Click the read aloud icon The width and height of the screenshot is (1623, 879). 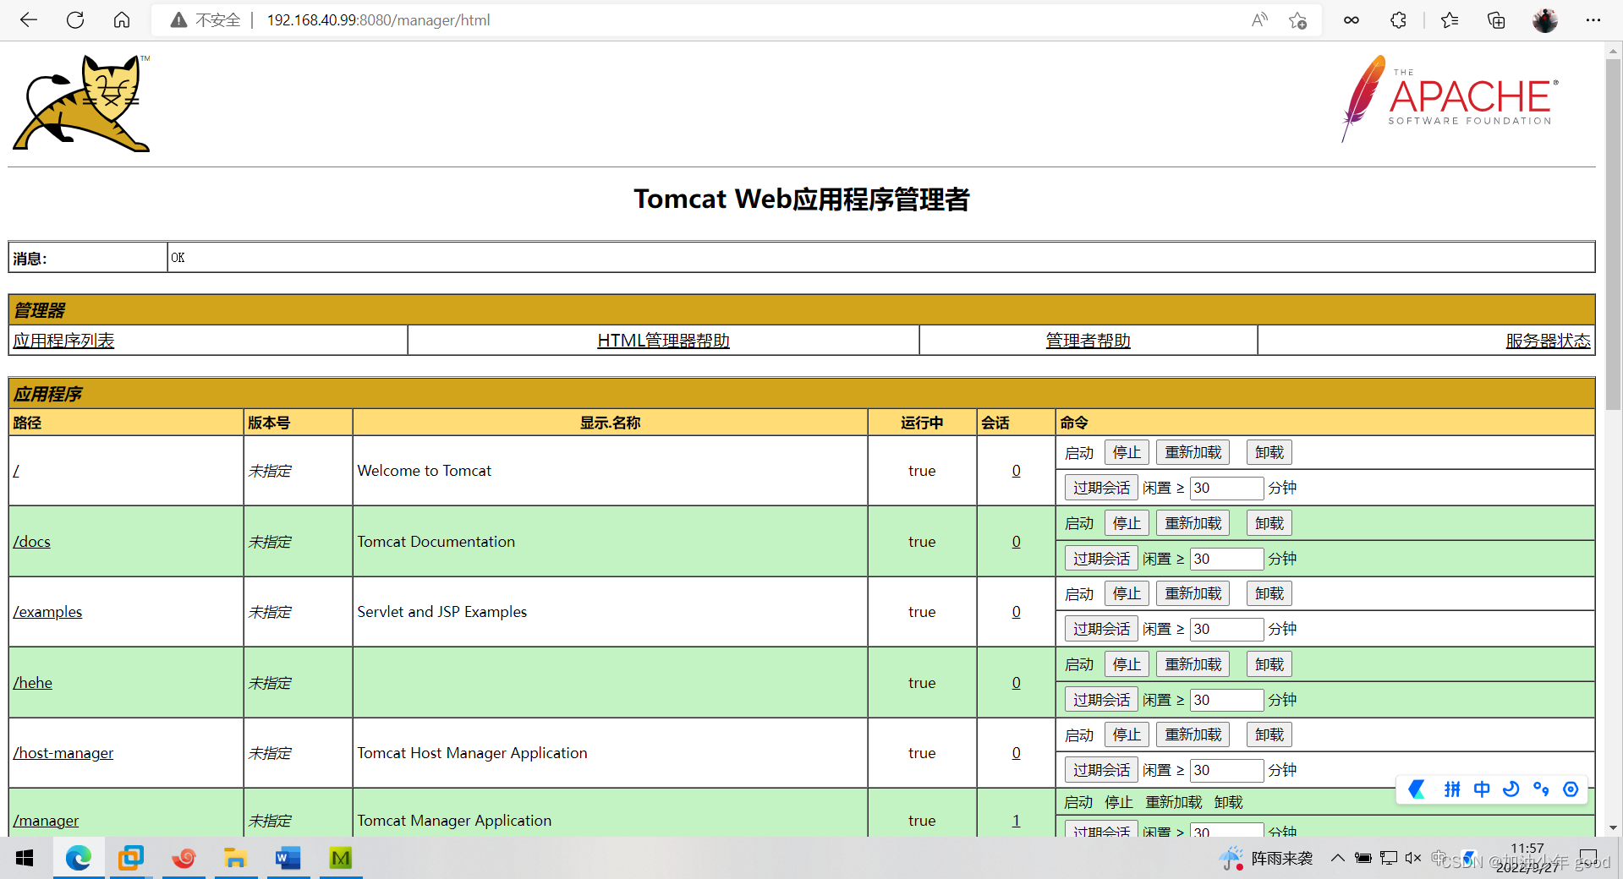coord(1259,20)
